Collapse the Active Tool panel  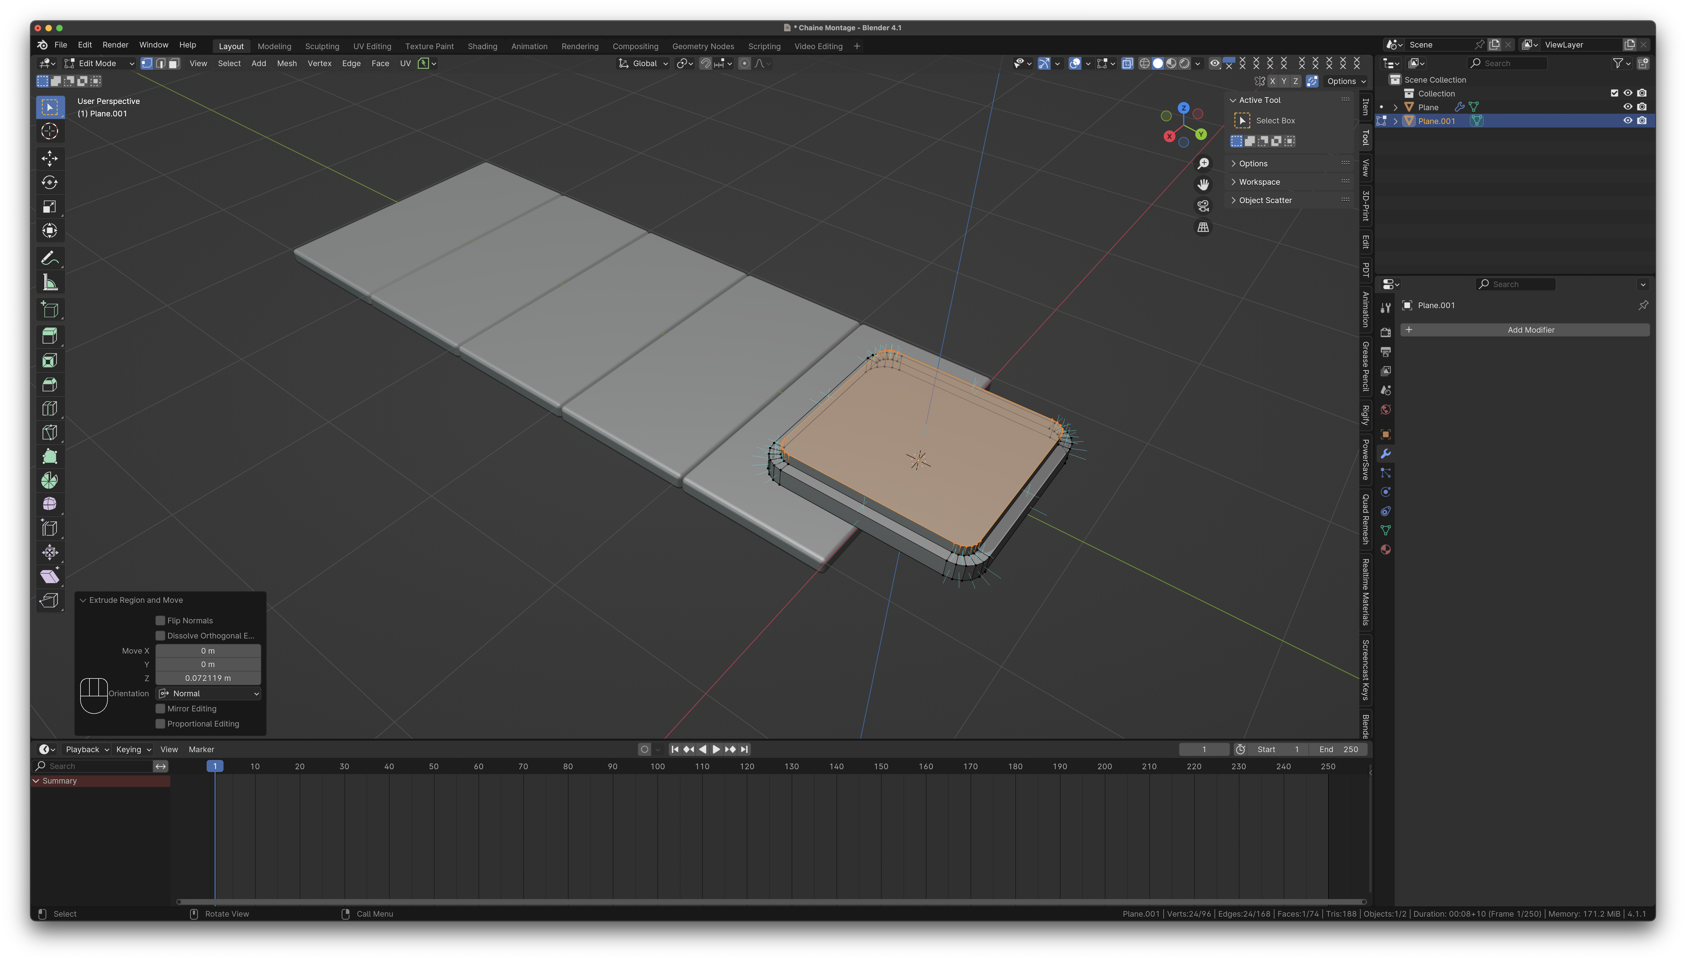coord(1233,100)
